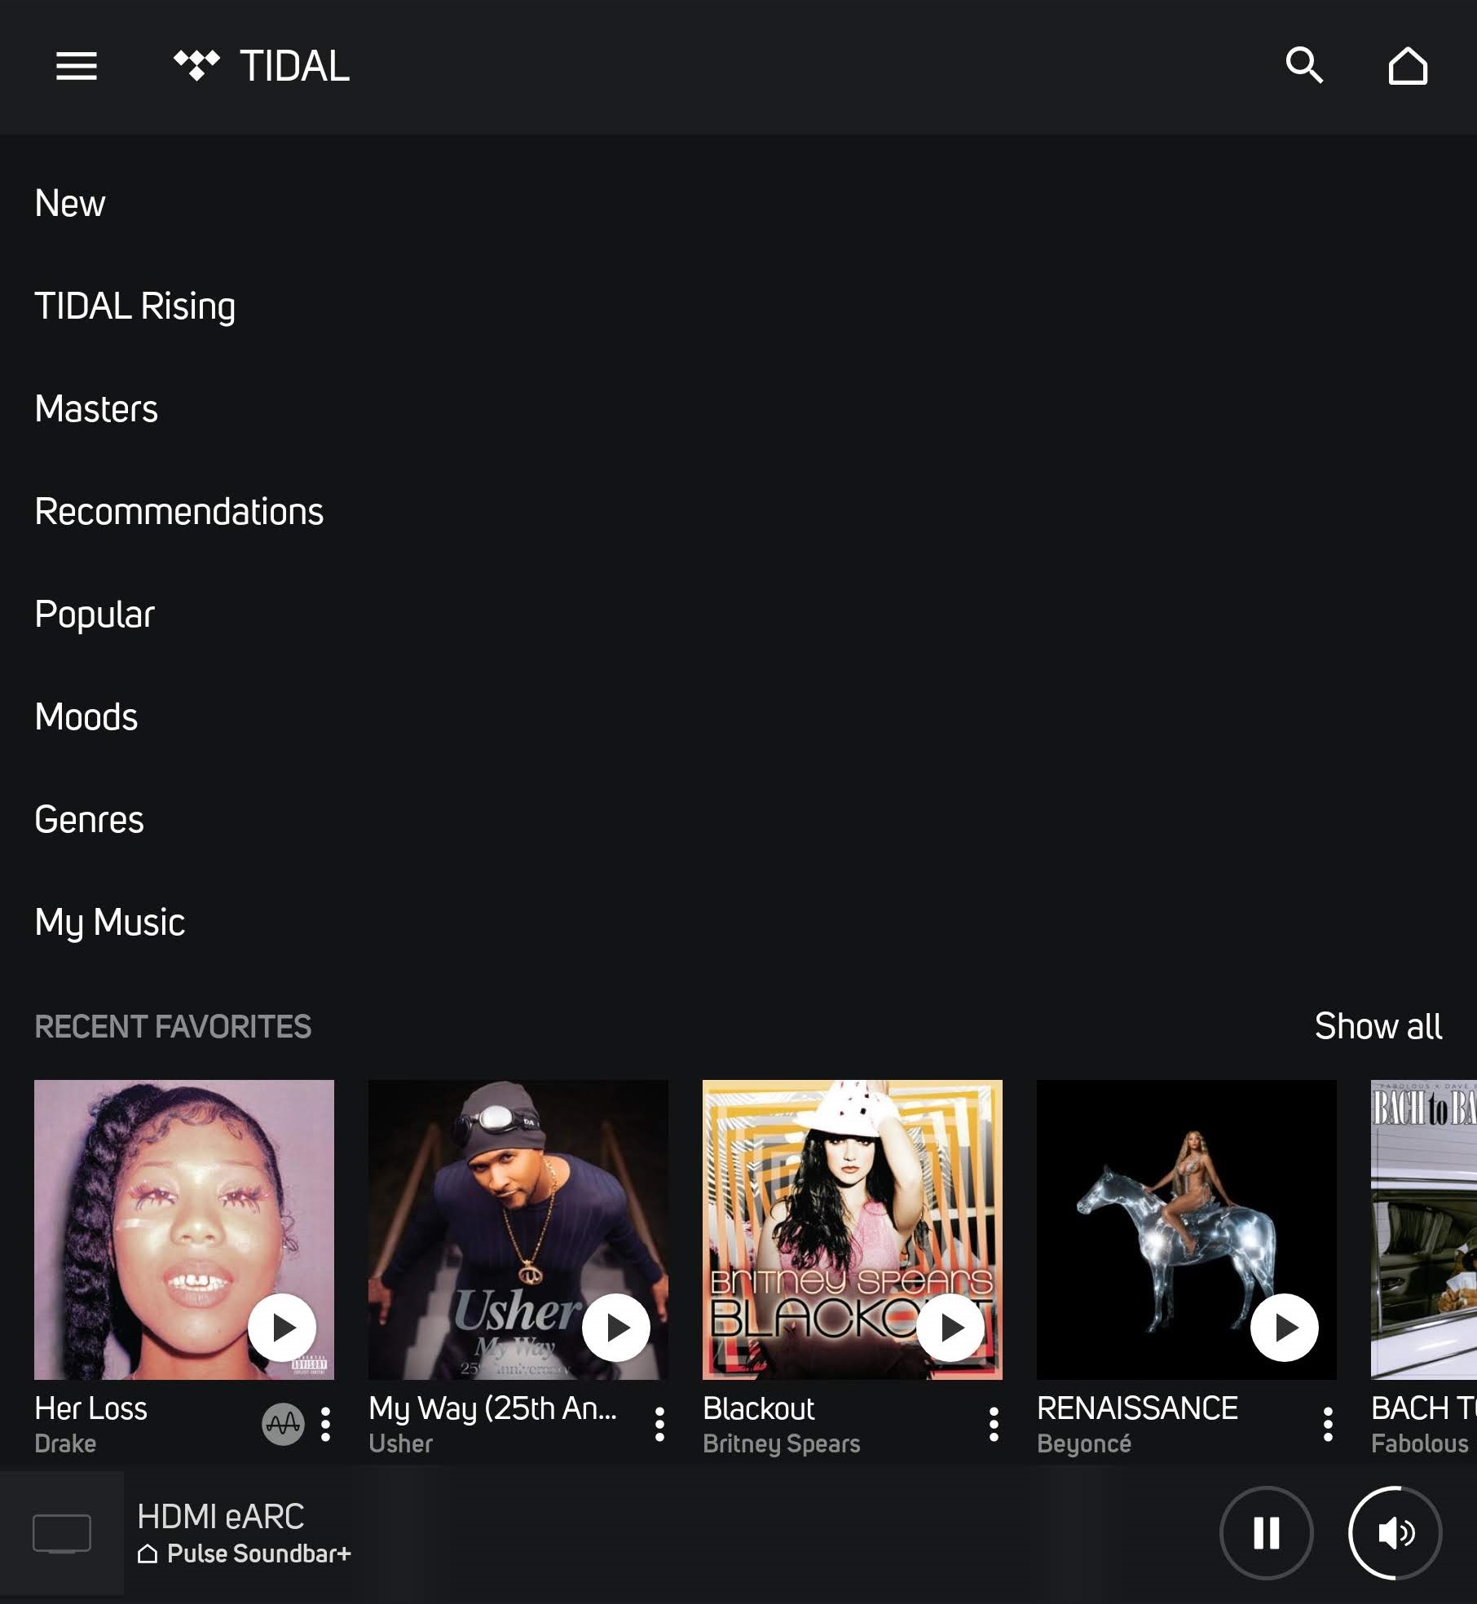Click the TIDAL logo icon
The image size is (1477, 1604).
[x=196, y=65]
